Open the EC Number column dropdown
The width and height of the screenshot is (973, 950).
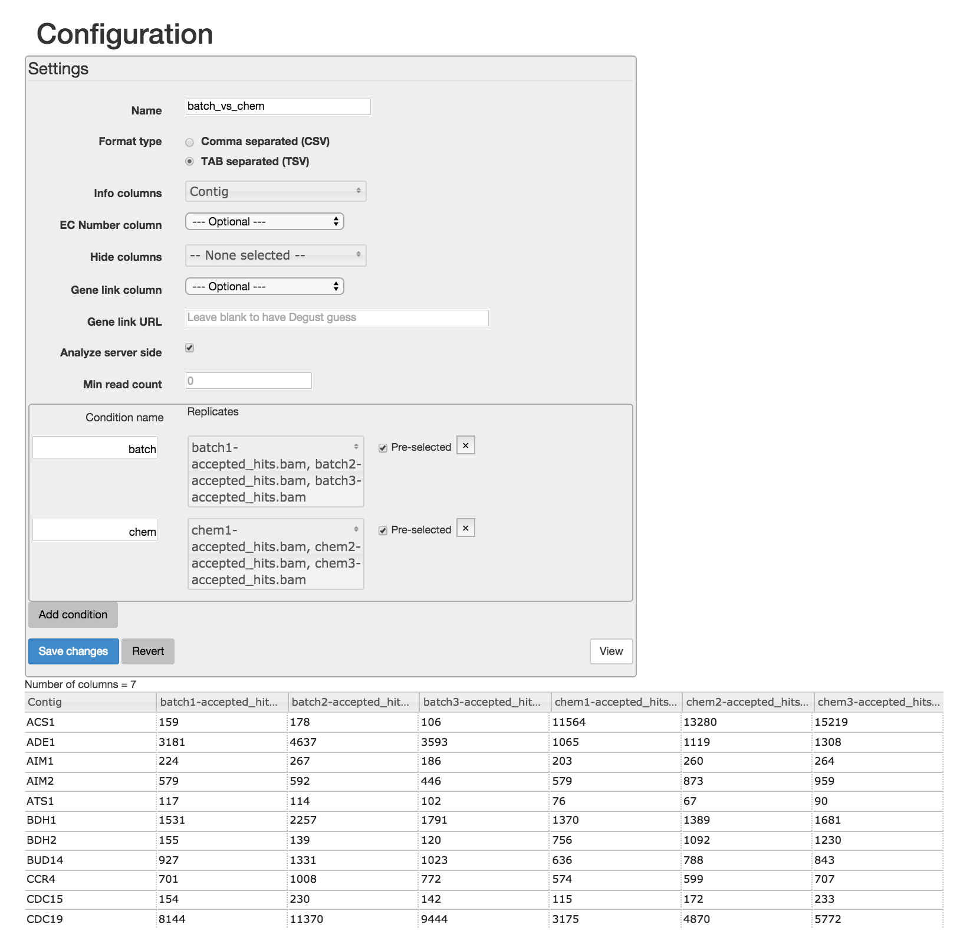[x=264, y=222]
